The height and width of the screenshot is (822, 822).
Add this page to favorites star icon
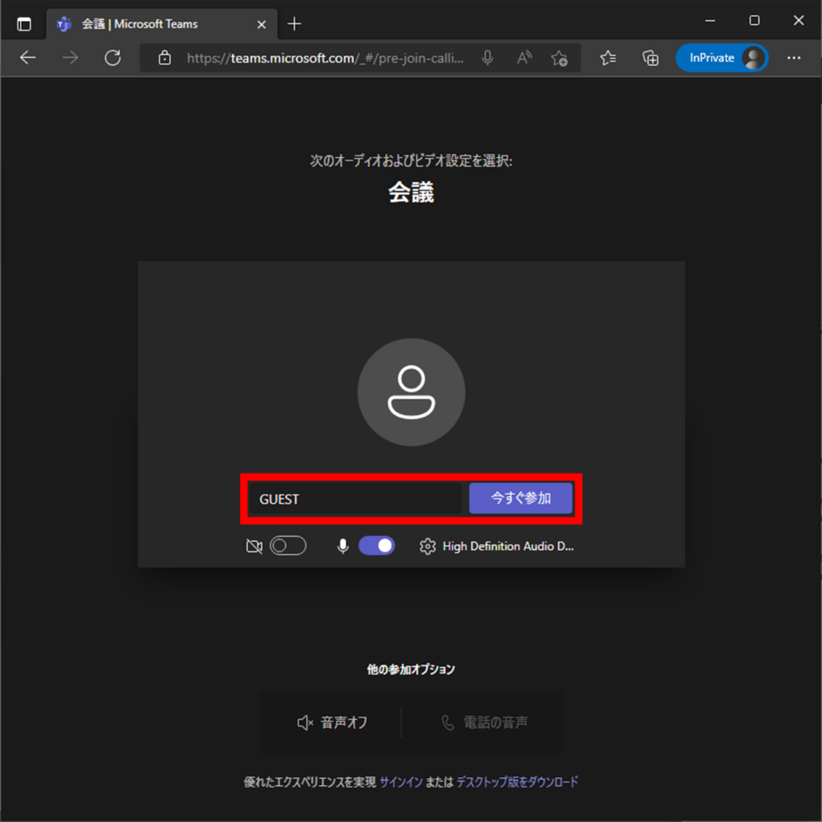pos(560,58)
